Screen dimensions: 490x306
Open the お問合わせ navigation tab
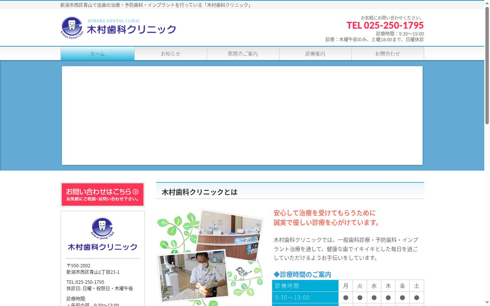pos(388,54)
